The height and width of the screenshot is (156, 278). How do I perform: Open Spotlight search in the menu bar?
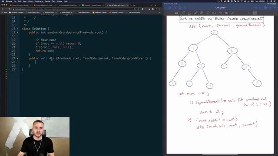pyautogui.click(x=268, y=1)
